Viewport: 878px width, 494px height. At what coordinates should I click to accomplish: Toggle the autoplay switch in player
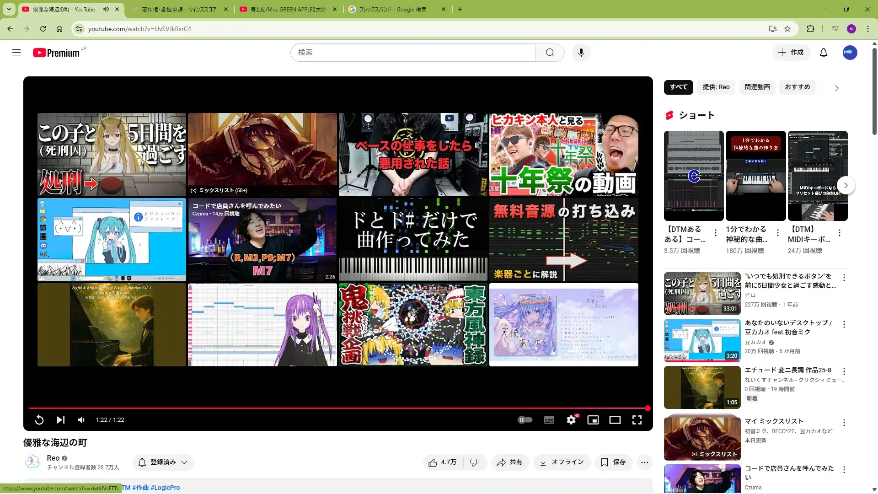tap(525, 420)
